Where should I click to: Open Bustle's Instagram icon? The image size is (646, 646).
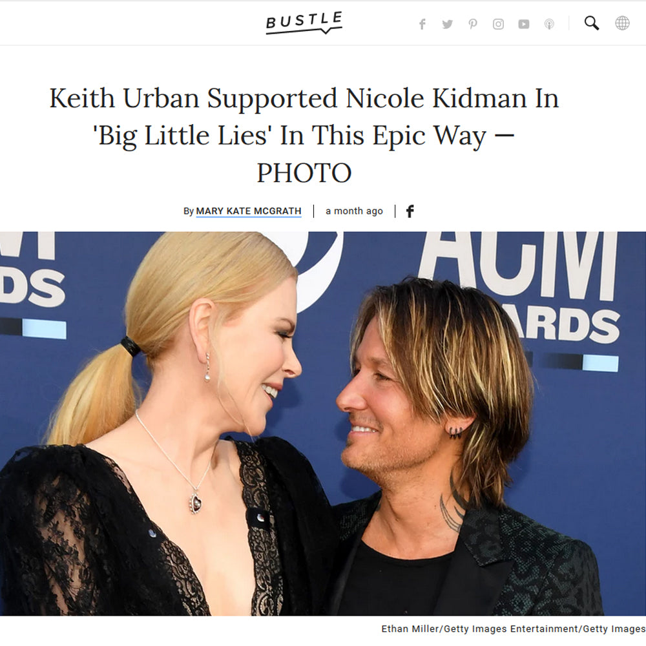point(498,25)
